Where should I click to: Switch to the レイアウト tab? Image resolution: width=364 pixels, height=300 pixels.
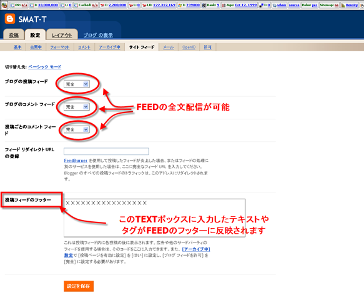pos(62,35)
